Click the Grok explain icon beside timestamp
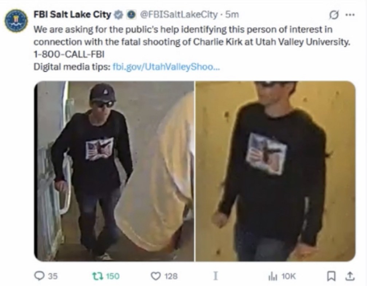This screenshot has width=373, height=286. [x=334, y=15]
